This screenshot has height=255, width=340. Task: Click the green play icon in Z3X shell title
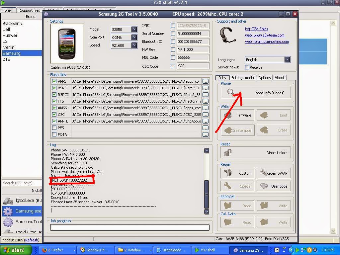click(3, 3)
